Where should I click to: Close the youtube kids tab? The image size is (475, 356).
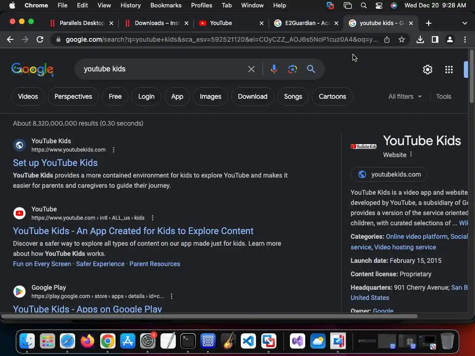(x=411, y=23)
